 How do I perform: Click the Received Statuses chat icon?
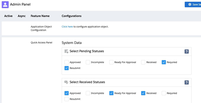coord(66,82)
